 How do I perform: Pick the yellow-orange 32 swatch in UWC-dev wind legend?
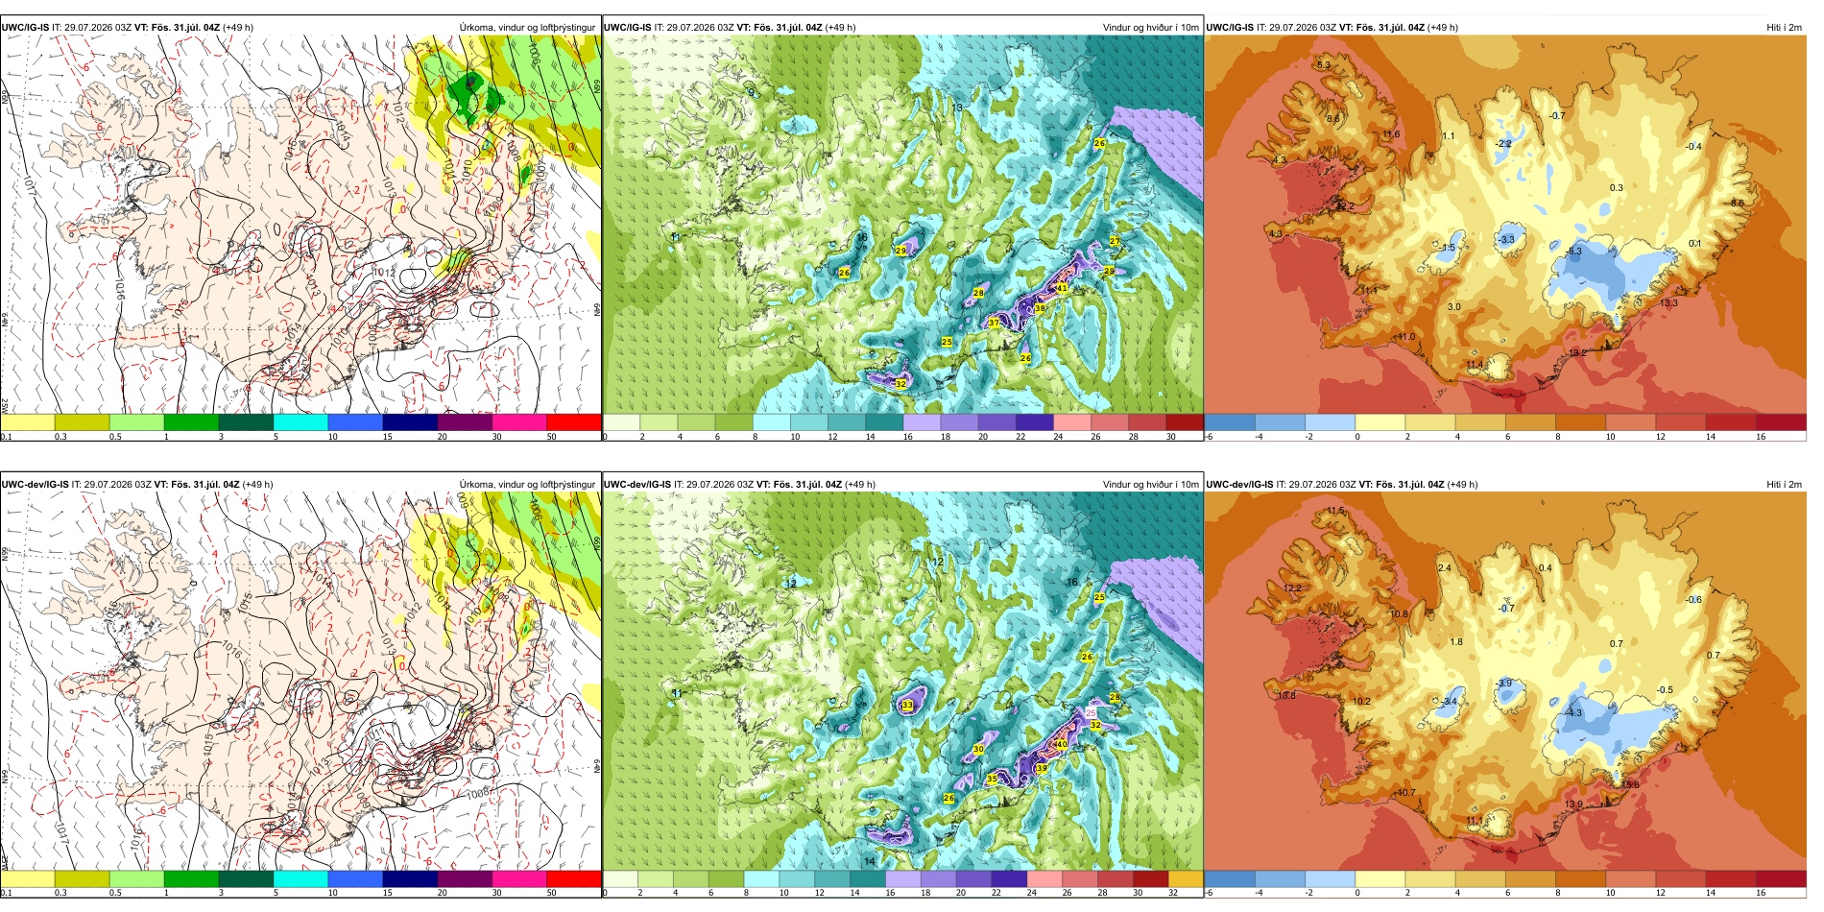[1186, 878]
